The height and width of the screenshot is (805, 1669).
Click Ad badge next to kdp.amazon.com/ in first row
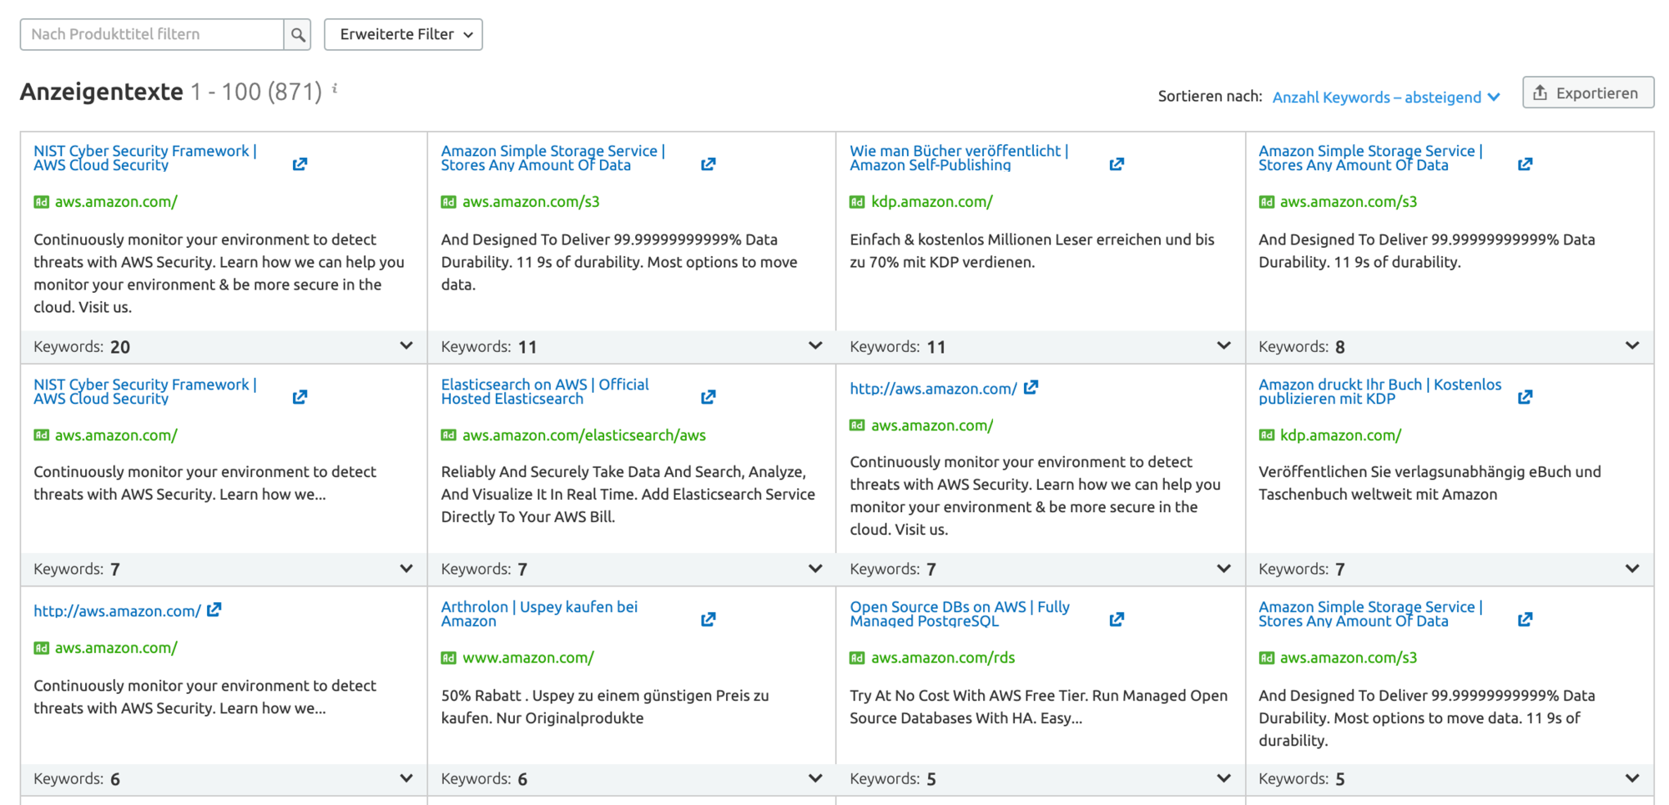857,202
